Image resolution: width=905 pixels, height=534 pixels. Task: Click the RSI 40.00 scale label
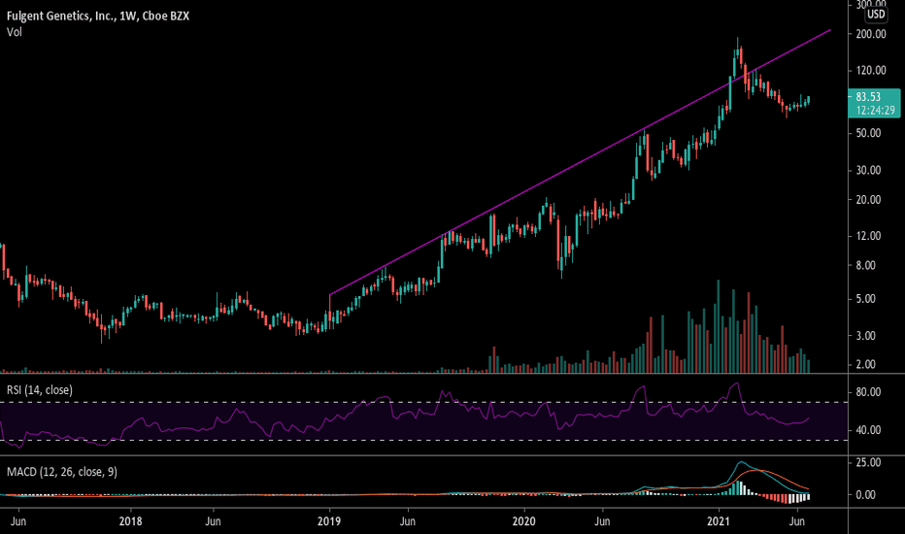(868, 430)
